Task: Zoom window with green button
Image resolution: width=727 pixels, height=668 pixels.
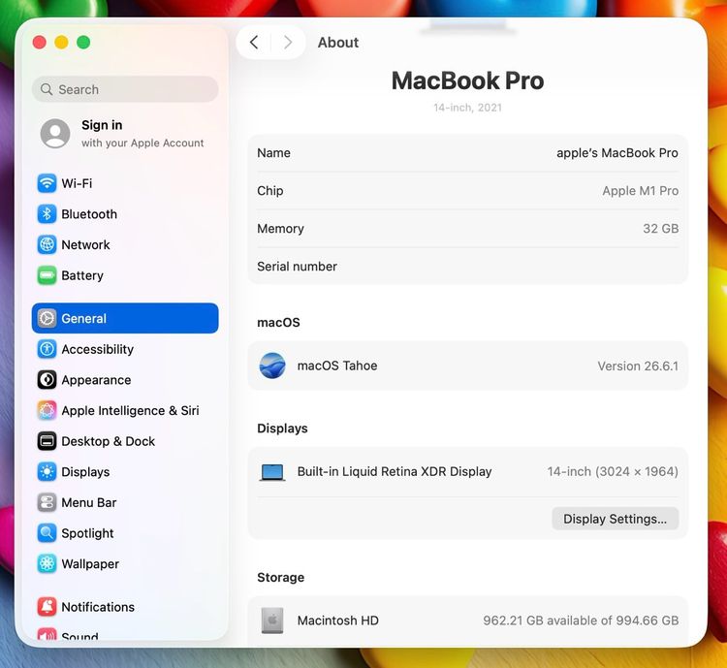Action: (83, 43)
